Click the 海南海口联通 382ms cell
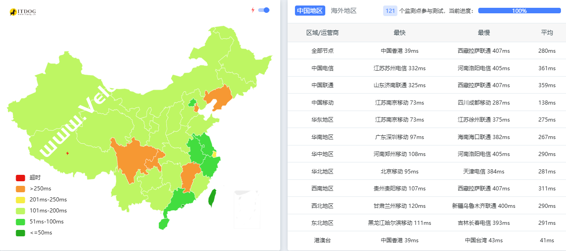Image resolution: width=566 pixels, height=251 pixels. [484, 137]
